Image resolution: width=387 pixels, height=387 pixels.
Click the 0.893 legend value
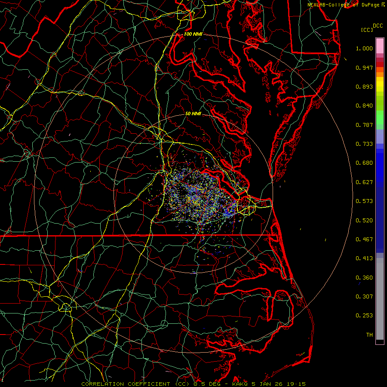pos(364,86)
